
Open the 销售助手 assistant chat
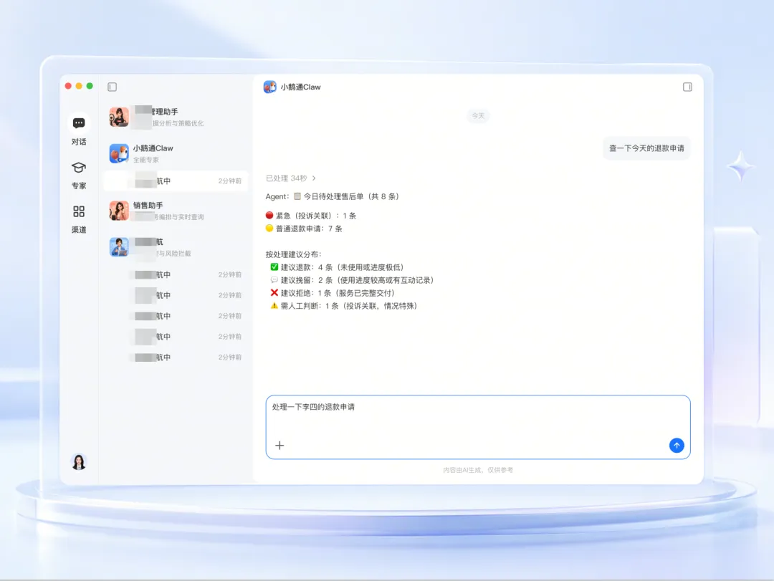tap(176, 211)
